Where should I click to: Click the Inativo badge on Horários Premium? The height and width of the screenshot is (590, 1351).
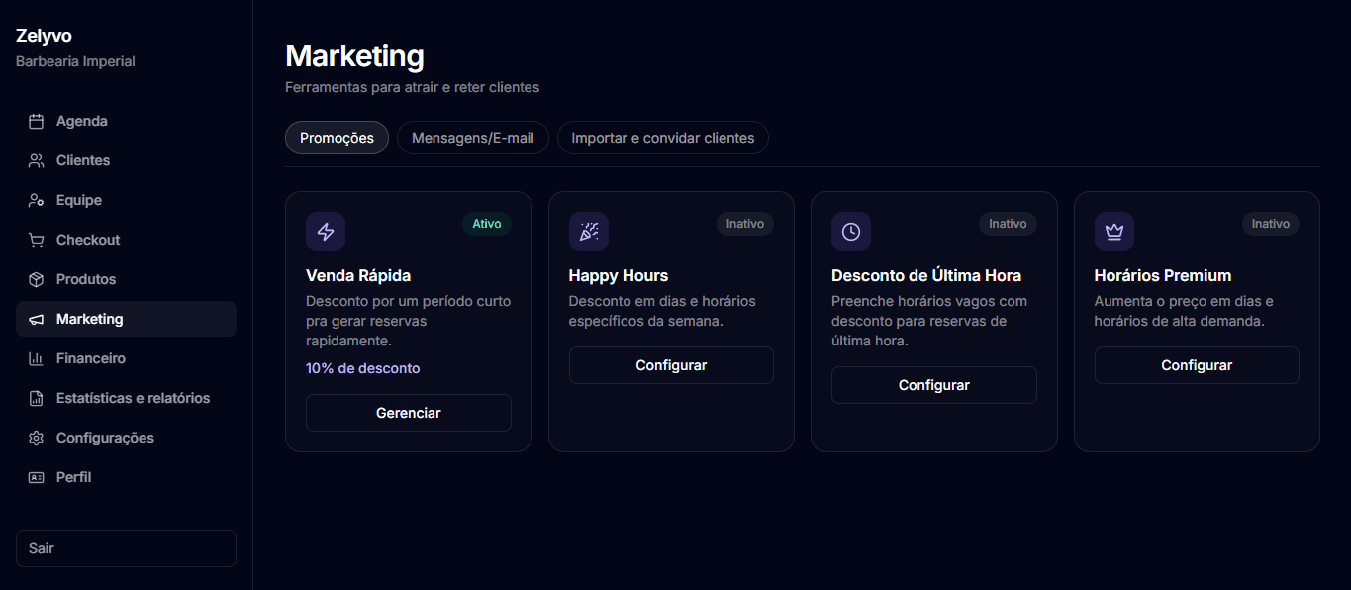click(x=1271, y=224)
